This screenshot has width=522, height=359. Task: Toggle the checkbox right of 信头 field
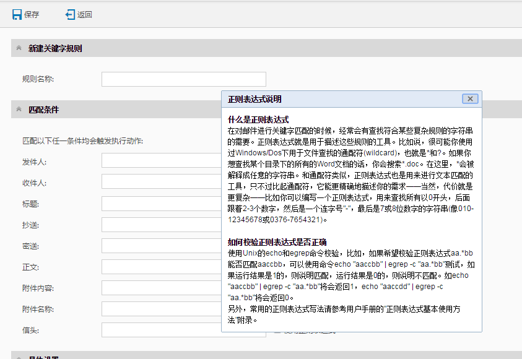click(277, 332)
